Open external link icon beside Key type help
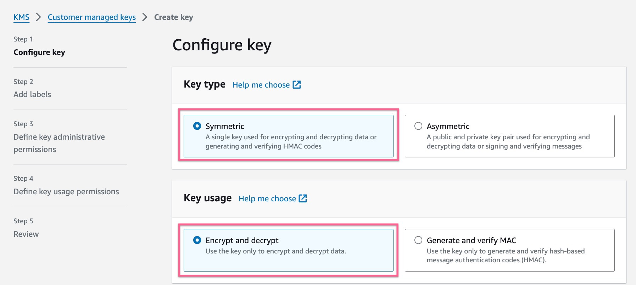Viewport: 636px width, 285px height. coord(297,85)
